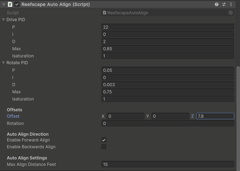The width and height of the screenshot is (240, 171).
Task: Click the Max Align Distance Feet label
Action: point(31,165)
